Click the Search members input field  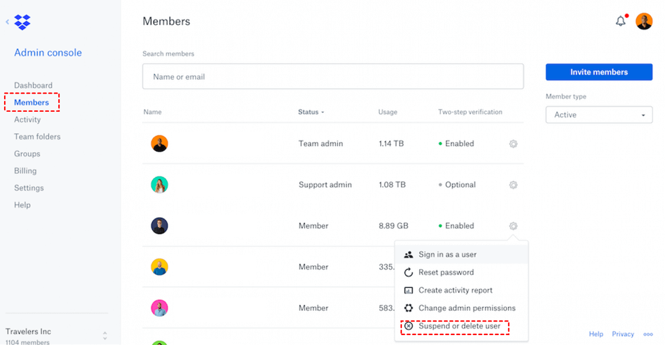[333, 77]
